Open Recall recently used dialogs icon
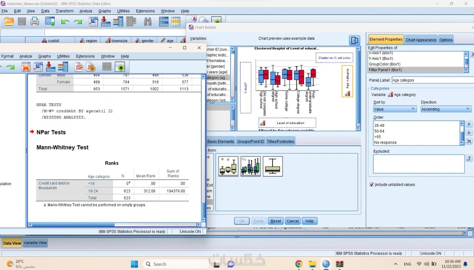Viewport: 474px width, 270px height. click(50, 21)
